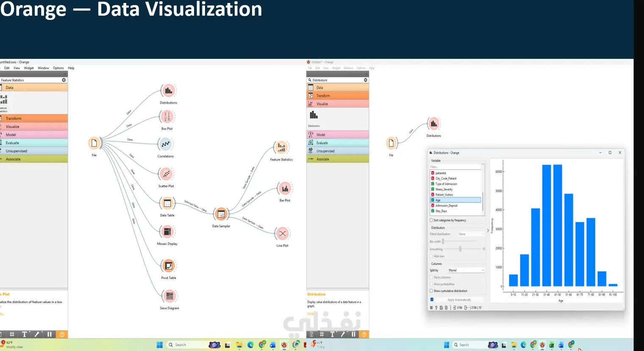644x351 pixels.
Task: Select the Distributions node in the right workflow
Action: pos(434,124)
